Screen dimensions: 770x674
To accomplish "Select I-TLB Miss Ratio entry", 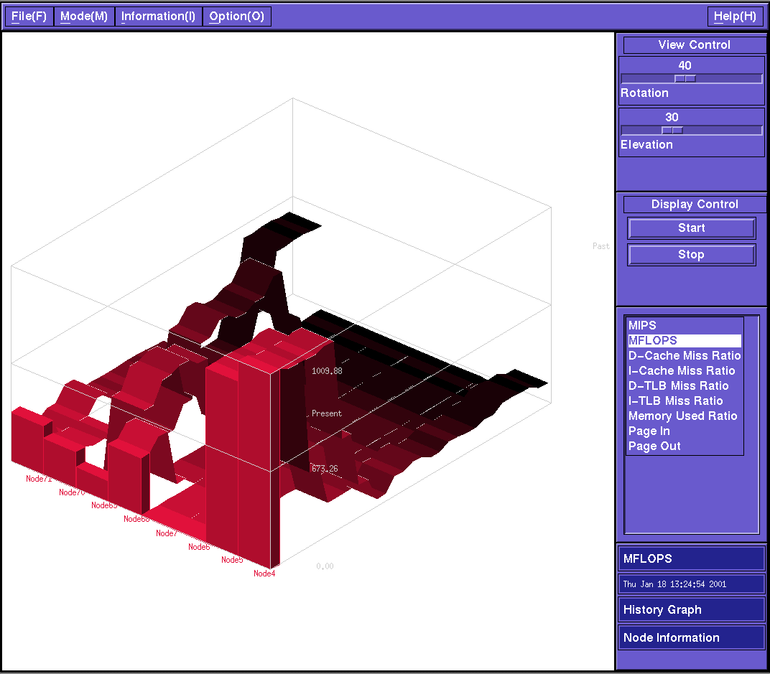I will pyautogui.click(x=675, y=401).
